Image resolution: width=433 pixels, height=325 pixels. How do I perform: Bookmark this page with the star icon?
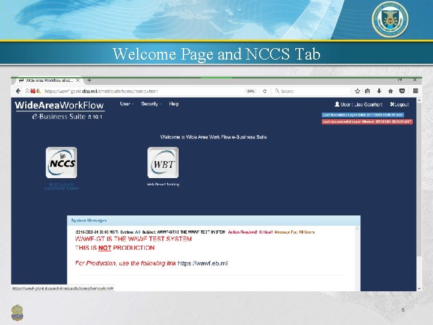coord(357,91)
